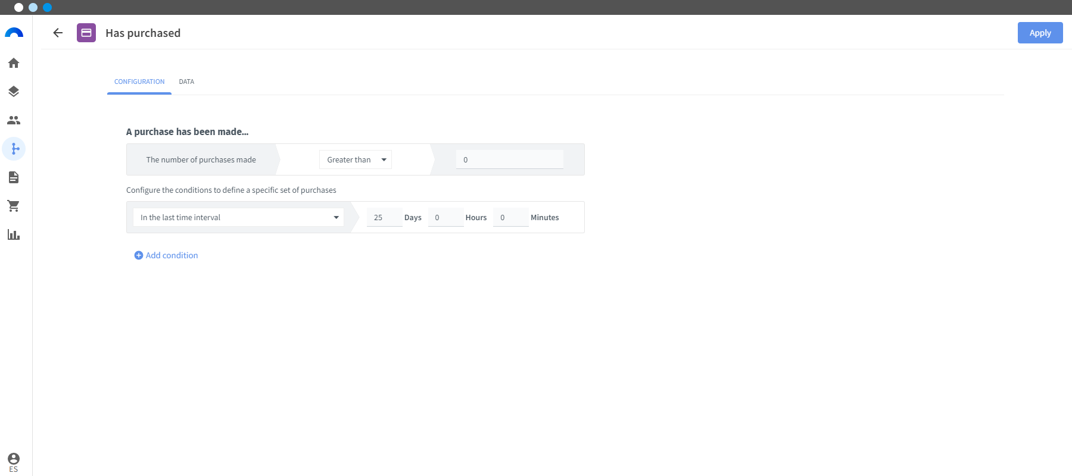Screen dimensions: 1072x476
Task: Select the CONFIGURATION tab
Action: click(139, 82)
